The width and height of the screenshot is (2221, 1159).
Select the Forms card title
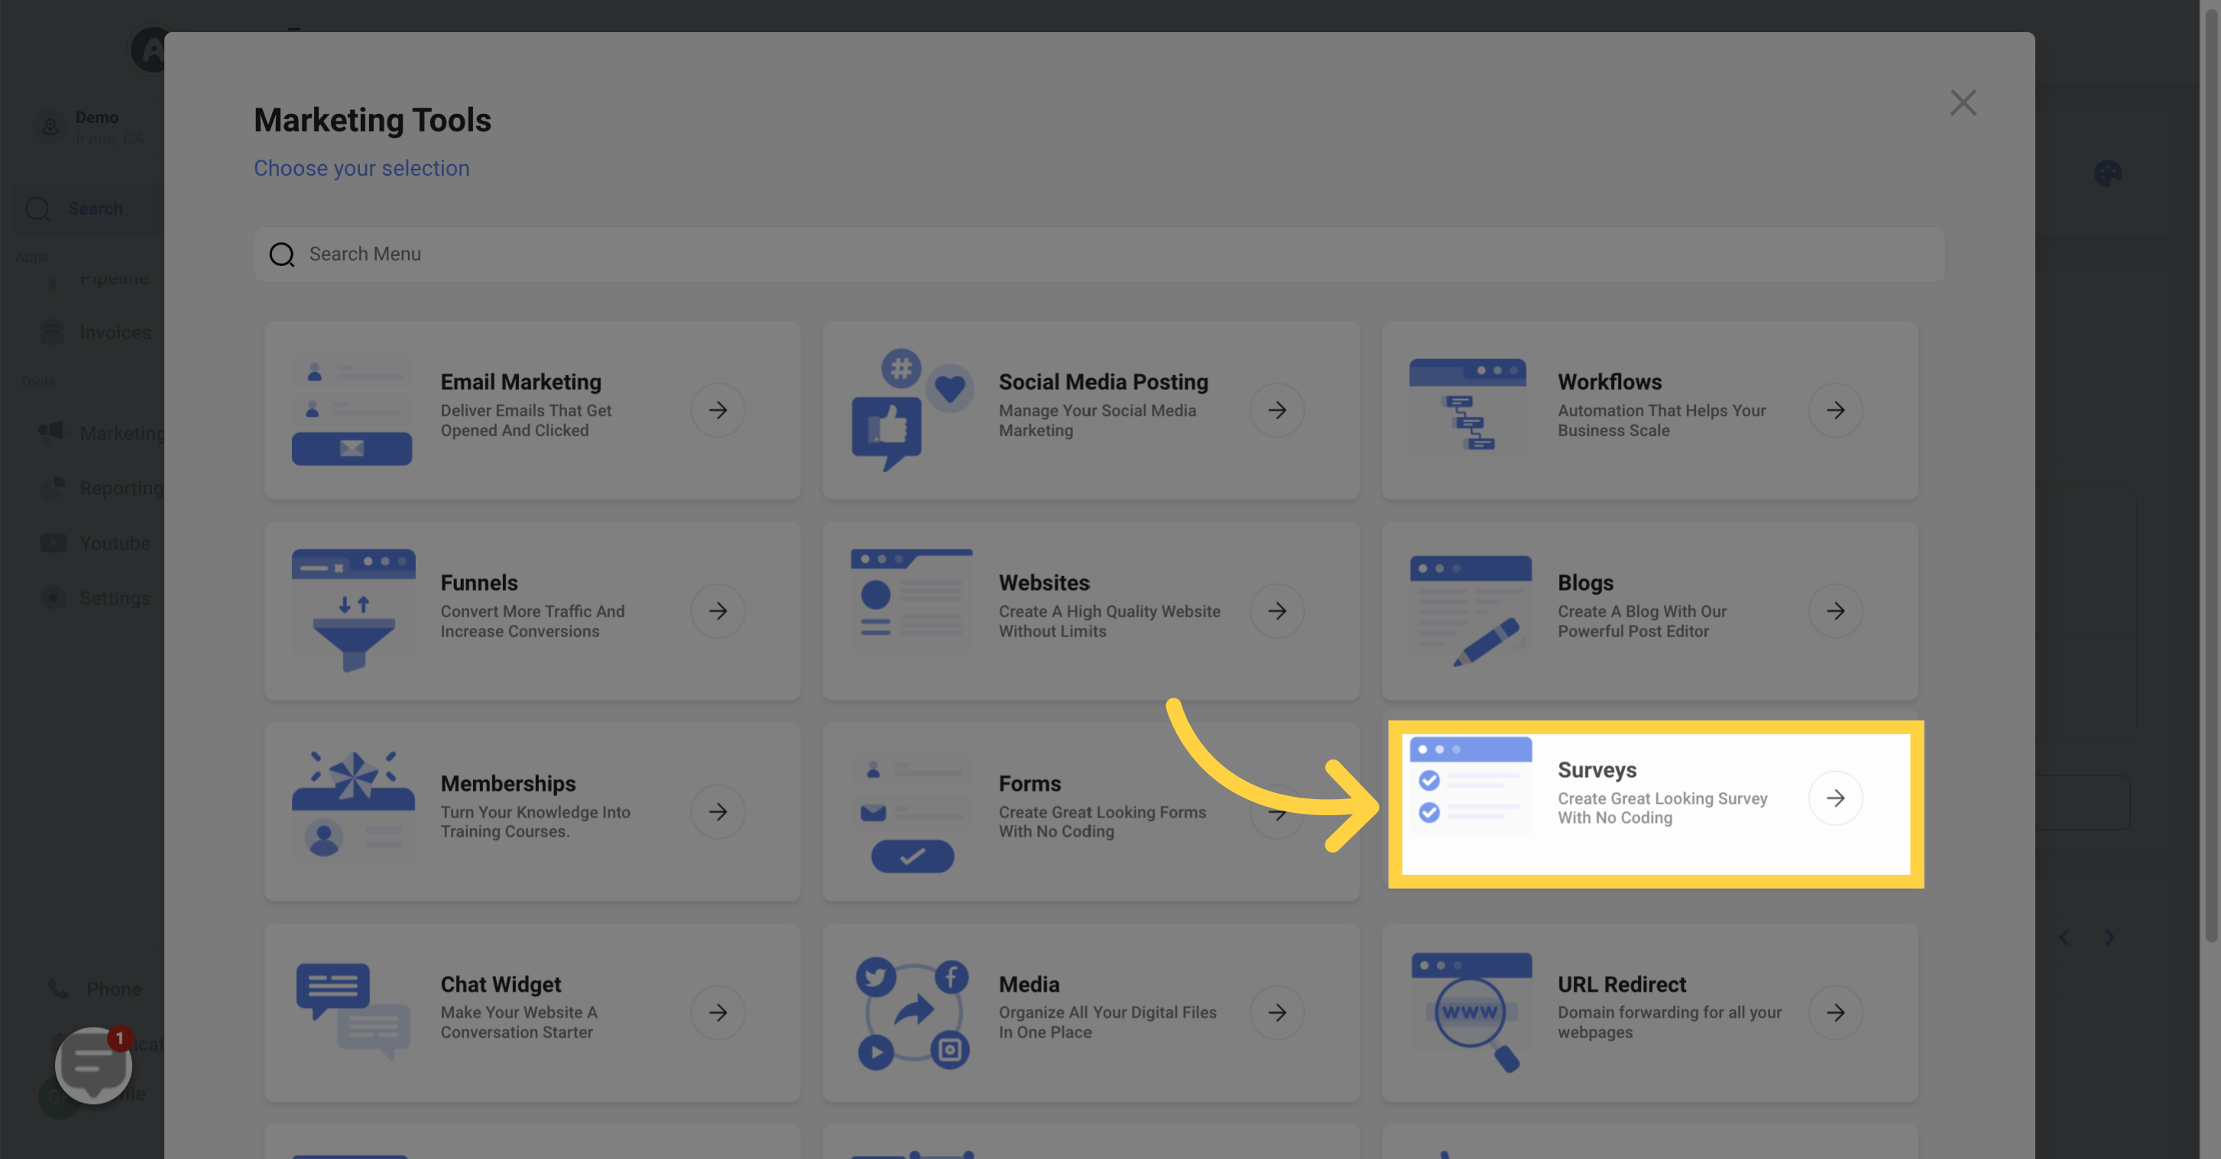point(1029,783)
